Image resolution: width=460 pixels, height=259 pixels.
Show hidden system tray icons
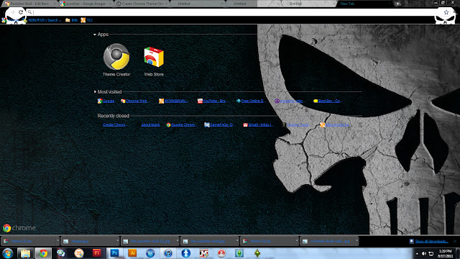pyautogui.click(x=417, y=253)
